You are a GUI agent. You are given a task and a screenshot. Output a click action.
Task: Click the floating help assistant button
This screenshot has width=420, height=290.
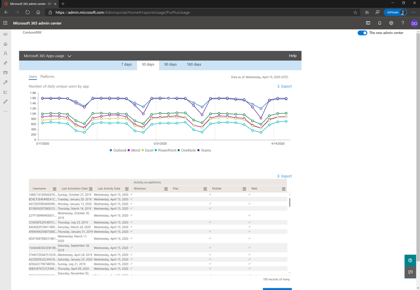click(x=410, y=260)
